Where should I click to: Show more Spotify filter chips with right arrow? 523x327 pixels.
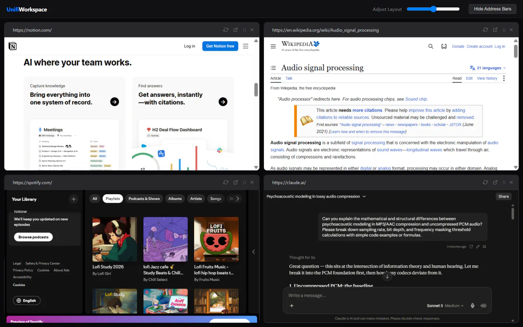237,199
